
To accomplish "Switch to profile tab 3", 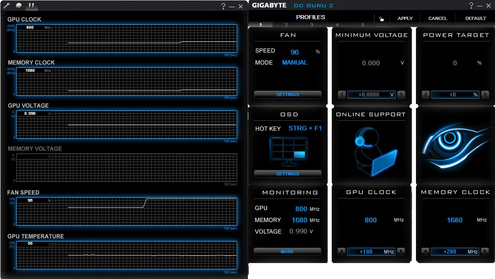I will [x=311, y=25].
